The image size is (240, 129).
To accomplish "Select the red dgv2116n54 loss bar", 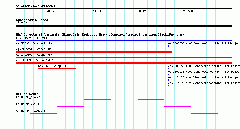I will point(124,63).
